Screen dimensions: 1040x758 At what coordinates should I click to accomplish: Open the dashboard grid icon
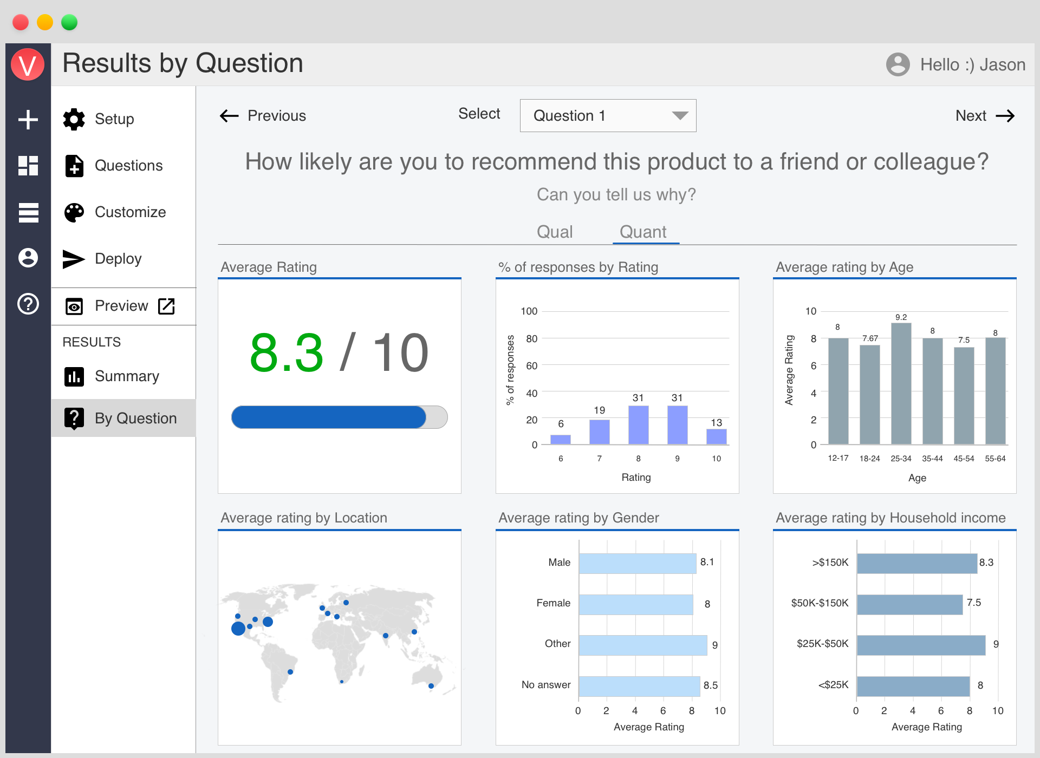(x=28, y=166)
